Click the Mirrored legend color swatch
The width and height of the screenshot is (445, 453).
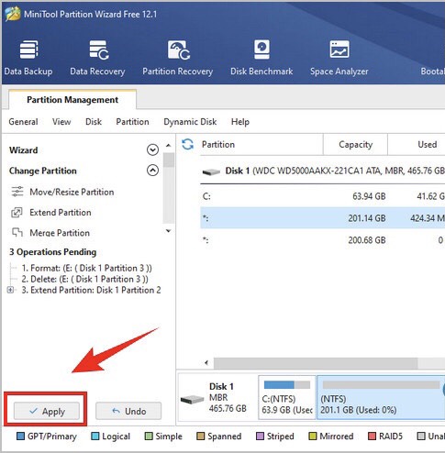[313, 436]
